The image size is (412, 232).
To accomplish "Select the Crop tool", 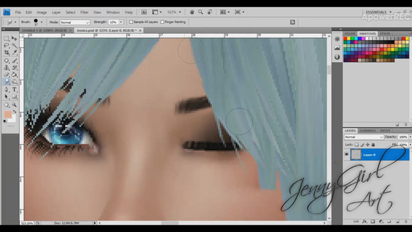I will (6, 53).
